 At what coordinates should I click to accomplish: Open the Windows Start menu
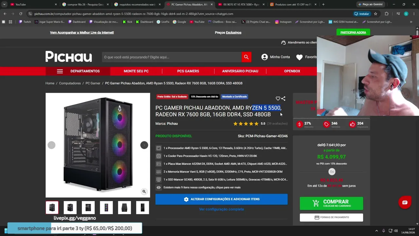5,231
